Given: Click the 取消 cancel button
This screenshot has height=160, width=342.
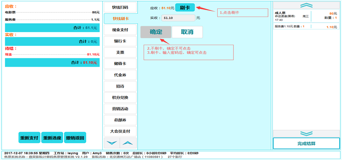Looking at the screenshot, I should click(187, 32).
